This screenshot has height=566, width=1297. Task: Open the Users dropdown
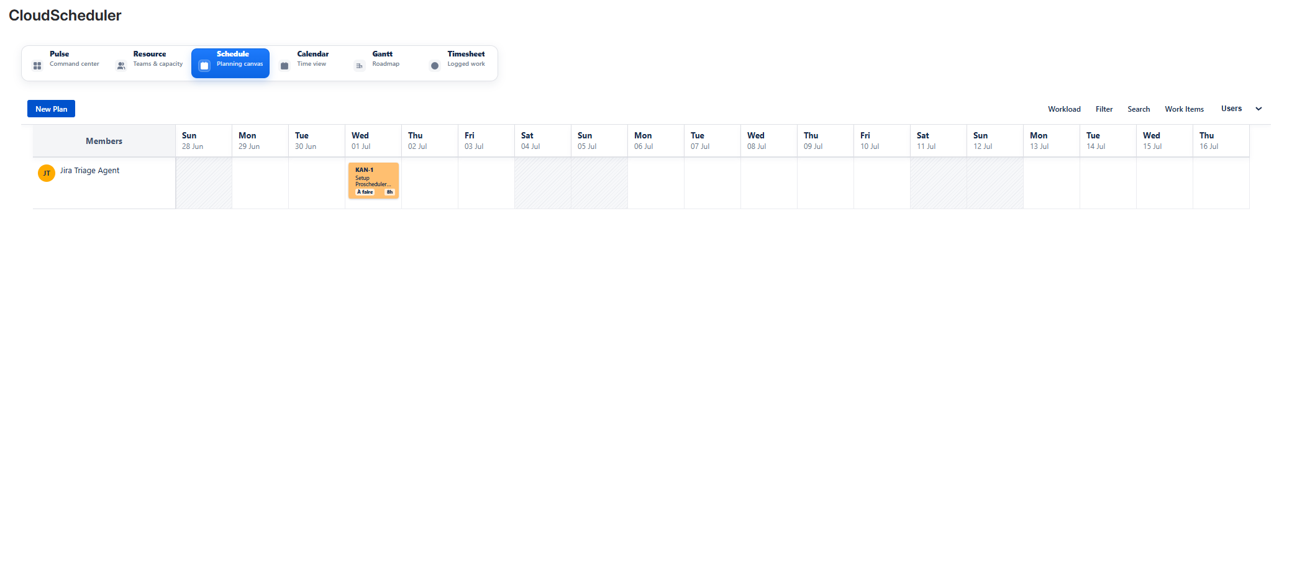click(x=1241, y=109)
